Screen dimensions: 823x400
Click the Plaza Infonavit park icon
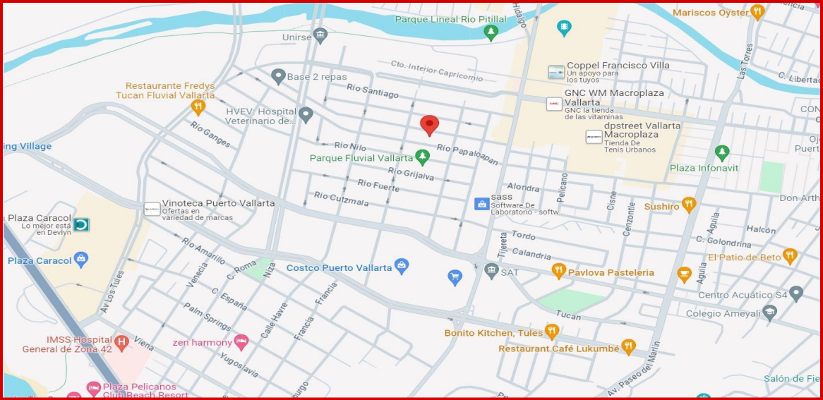tap(722, 153)
